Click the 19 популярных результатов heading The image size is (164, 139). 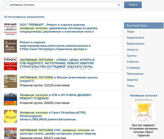24,17
